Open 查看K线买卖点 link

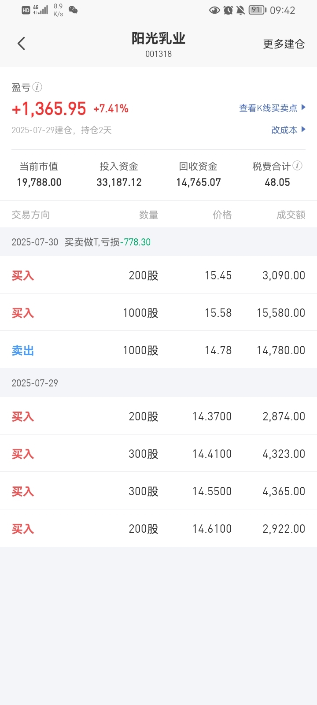click(268, 108)
